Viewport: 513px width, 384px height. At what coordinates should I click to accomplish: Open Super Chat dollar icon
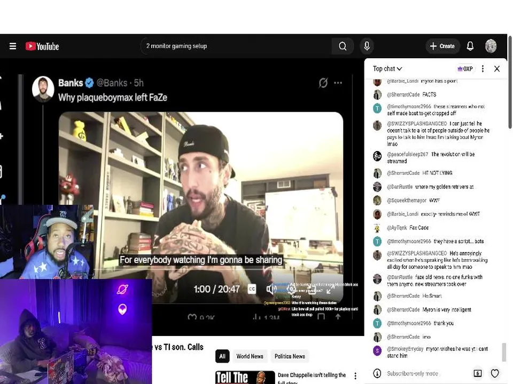(478, 373)
